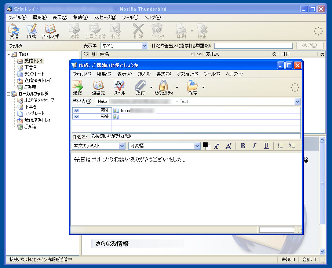Click the main window search box
Image resolution: width=332 pixels, height=268 pixels.
253,46
